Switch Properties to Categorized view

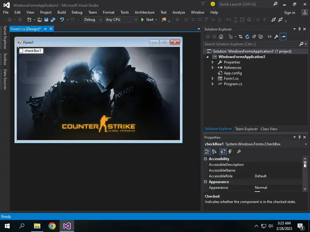pyautogui.click(x=207, y=152)
